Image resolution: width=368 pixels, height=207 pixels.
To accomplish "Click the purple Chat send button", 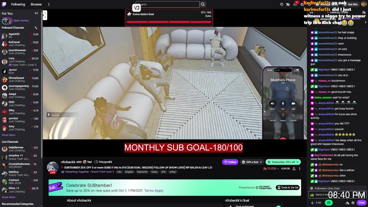I will click(361, 203).
